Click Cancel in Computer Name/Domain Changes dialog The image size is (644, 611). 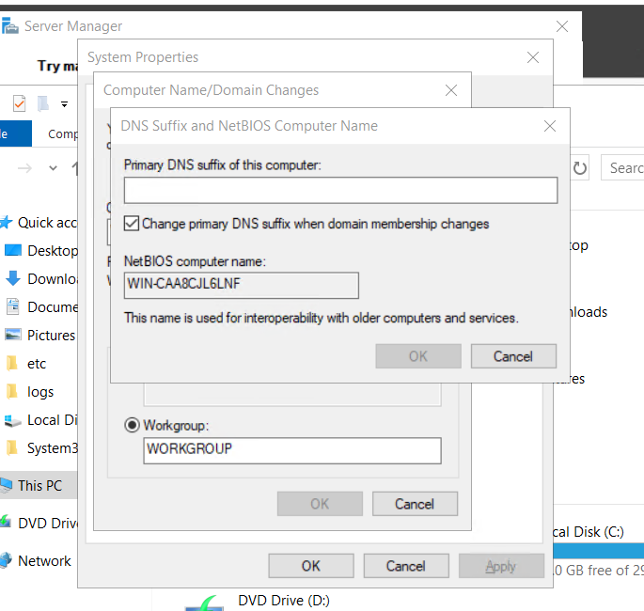point(415,504)
